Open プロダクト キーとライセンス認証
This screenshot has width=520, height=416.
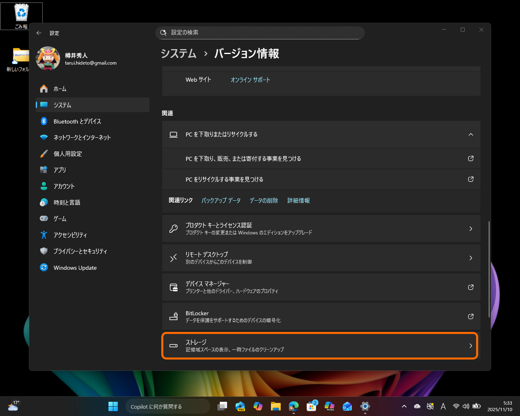point(321,229)
